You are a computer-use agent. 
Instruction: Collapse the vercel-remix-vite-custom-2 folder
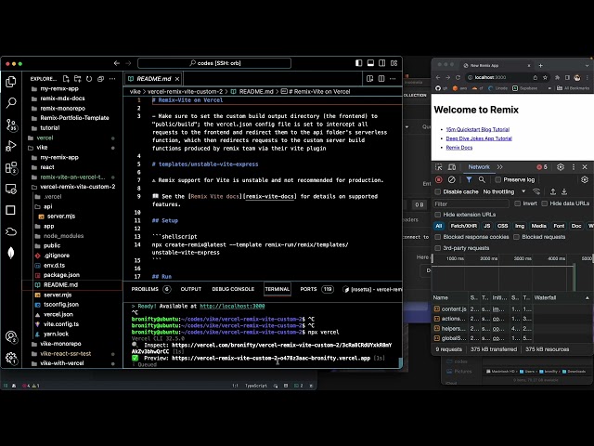tap(78, 187)
